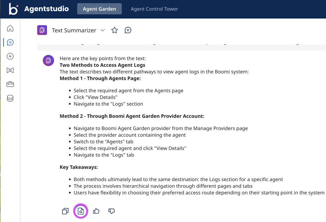Image resolution: width=326 pixels, height=222 pixels.
Task: Click chat bubble icon beside the star
Action: (x=128, y=30)
